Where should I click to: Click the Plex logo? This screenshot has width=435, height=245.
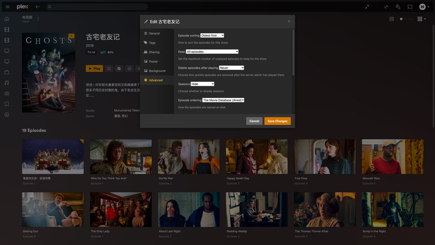22,6
